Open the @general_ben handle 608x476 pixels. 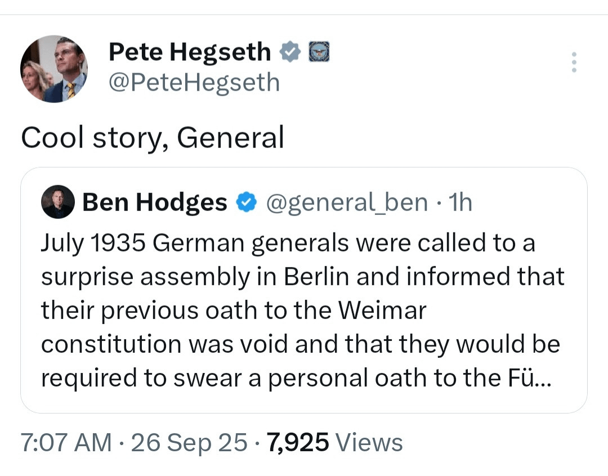coord(346,203)
